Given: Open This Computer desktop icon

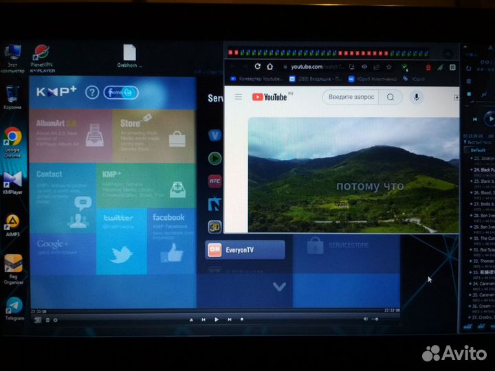Looking at the screenshot, I should 12,58.
